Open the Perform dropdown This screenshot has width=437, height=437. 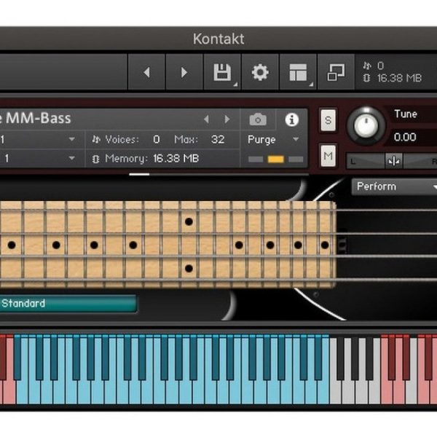(394, 186)
